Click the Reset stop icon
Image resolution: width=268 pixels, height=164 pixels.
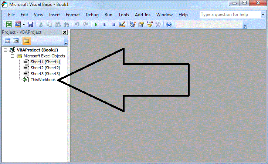[113, 25]
